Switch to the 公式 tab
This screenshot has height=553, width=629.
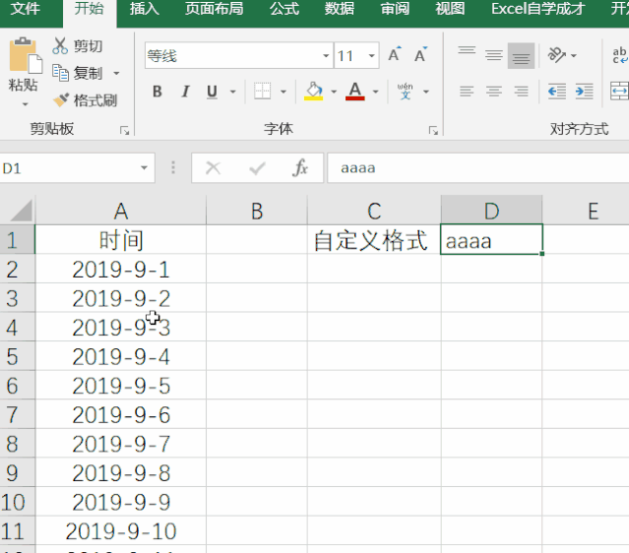tap(284, 9)
